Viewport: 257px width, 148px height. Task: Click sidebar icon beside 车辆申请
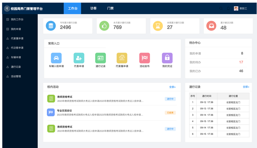7,57
